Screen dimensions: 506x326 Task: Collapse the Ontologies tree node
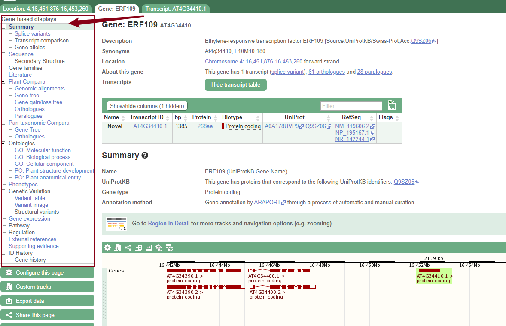pos(3,143)
